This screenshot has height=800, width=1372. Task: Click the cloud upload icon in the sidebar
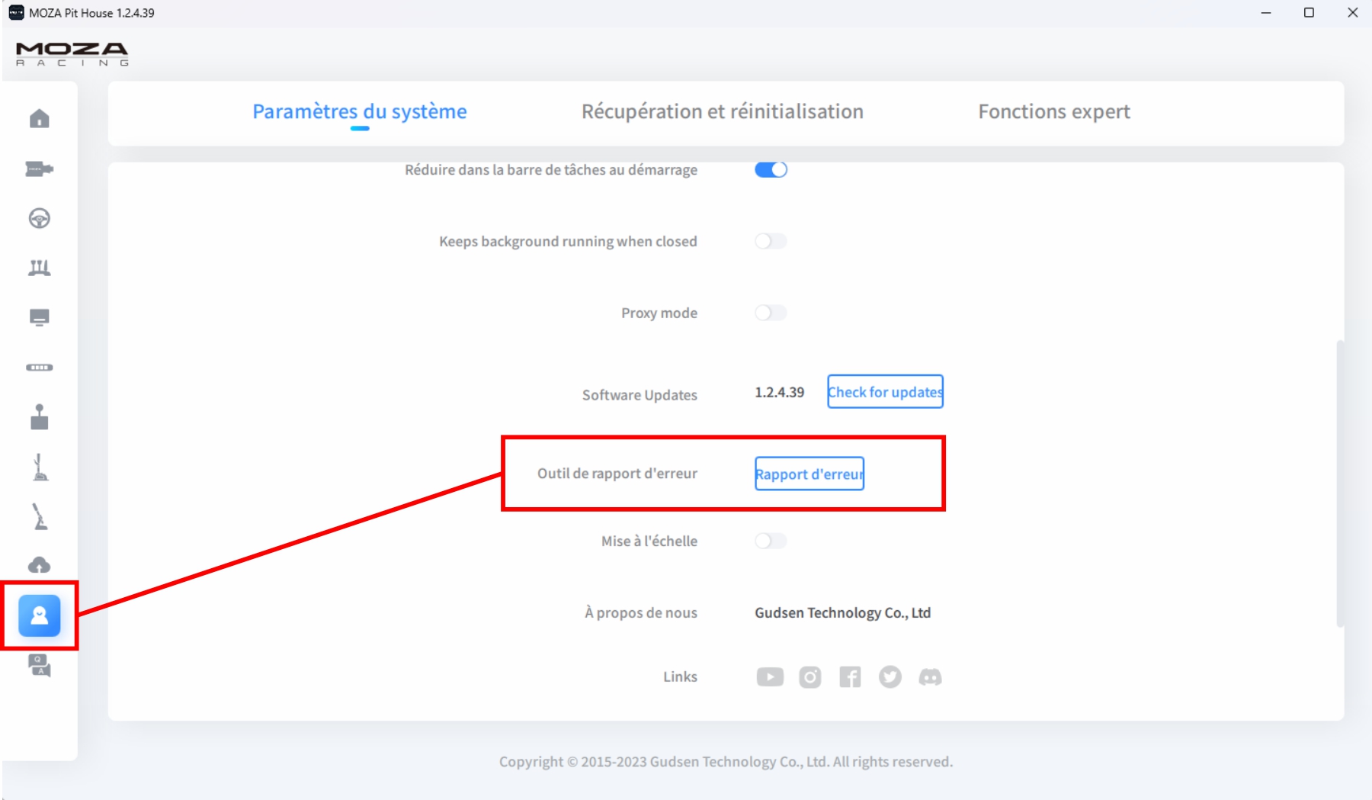point(39,565)
